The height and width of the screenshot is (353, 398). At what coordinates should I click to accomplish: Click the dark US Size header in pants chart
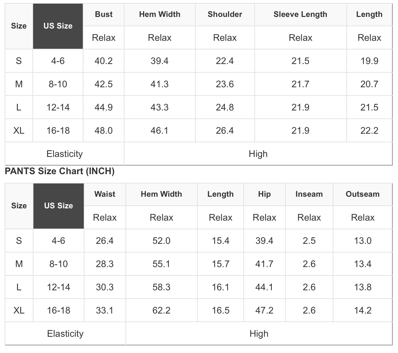click(x=59, y=206)
